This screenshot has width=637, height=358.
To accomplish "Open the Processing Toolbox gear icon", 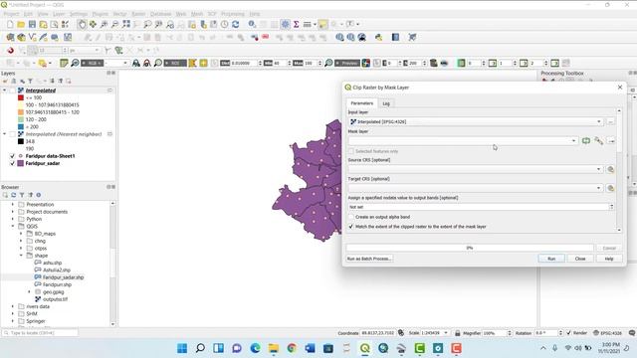I will [286, 24].
